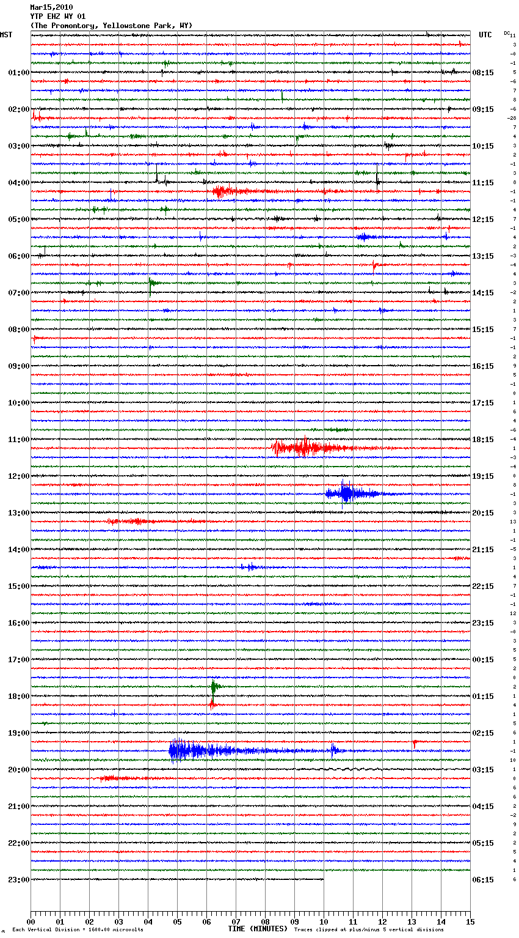The height and width of the screenshot is (938, 519).
Task: Click the 'UTC' column header
Action: tap(485, 35)
